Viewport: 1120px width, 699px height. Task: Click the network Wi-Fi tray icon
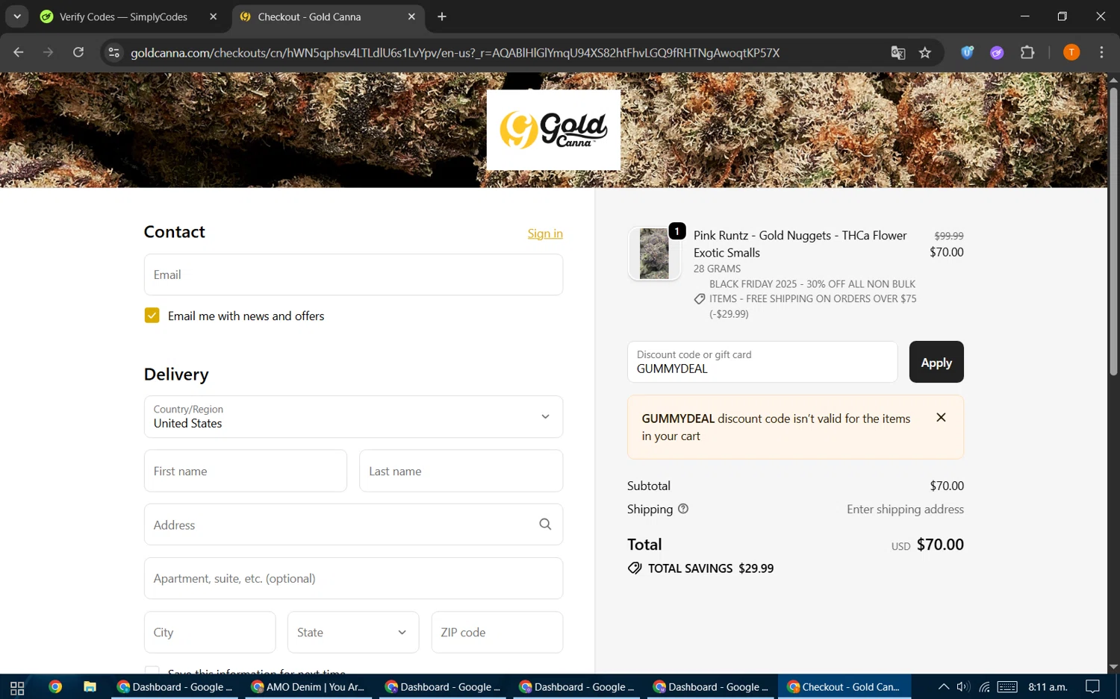click(x=984, y=687)
